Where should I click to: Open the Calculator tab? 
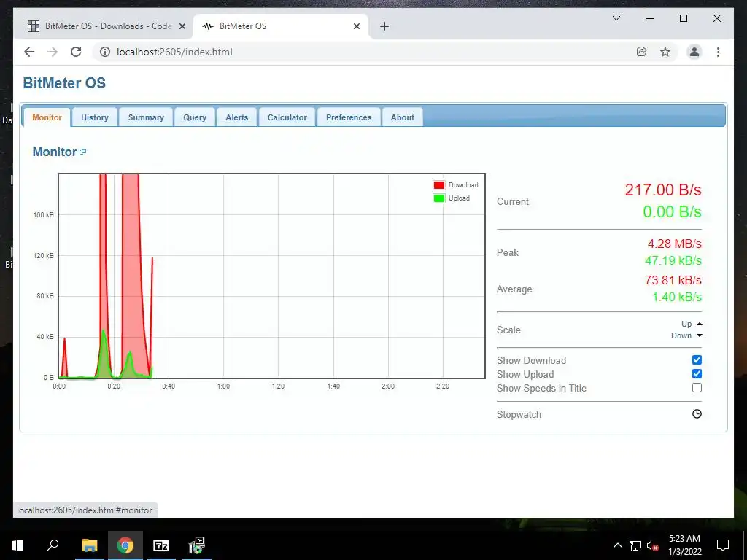pos(287,117)
